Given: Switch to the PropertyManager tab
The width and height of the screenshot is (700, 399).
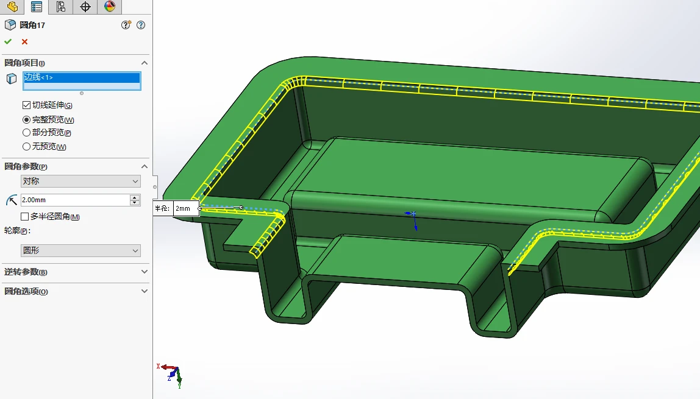Looking at the screenshot, I should click(37, 7).
